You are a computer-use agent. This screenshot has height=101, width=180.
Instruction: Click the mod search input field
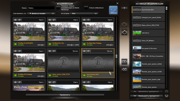[41, 8]
